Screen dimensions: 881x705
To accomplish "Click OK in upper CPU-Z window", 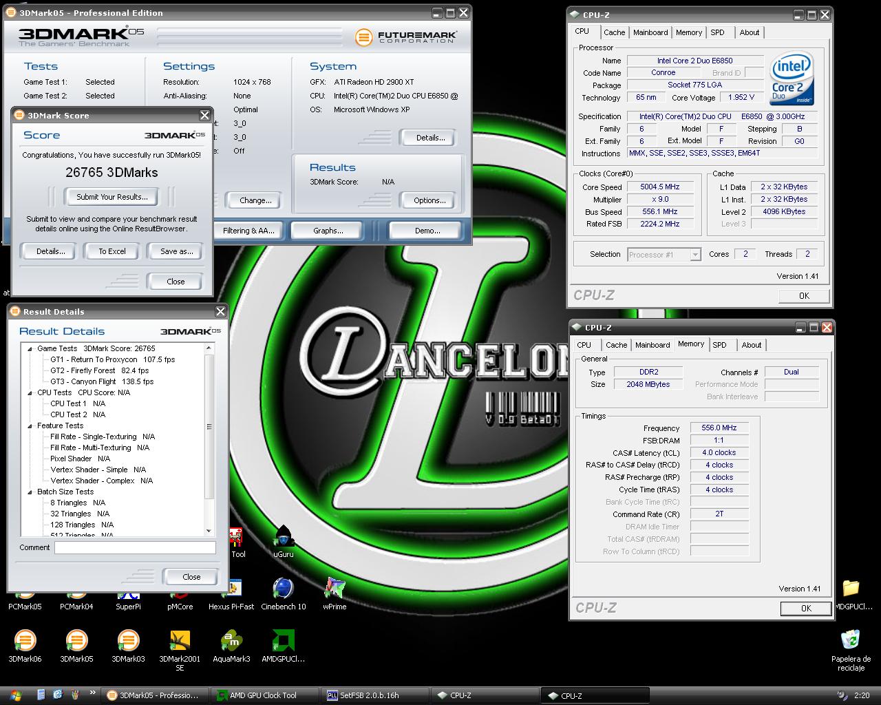I will pos(804,295).
